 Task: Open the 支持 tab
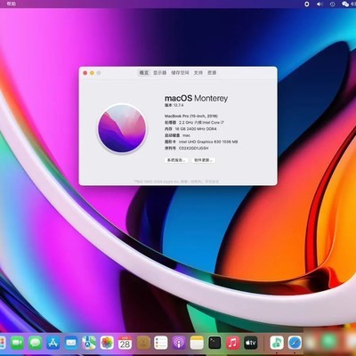coord(198,73)
